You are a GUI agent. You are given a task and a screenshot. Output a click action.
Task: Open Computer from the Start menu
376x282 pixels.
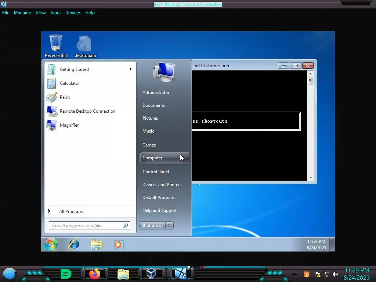(164, 158)
